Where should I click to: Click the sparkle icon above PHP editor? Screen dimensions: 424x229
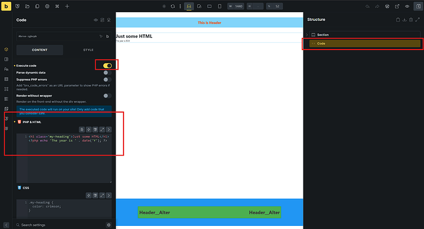click(x=88, y=130)
